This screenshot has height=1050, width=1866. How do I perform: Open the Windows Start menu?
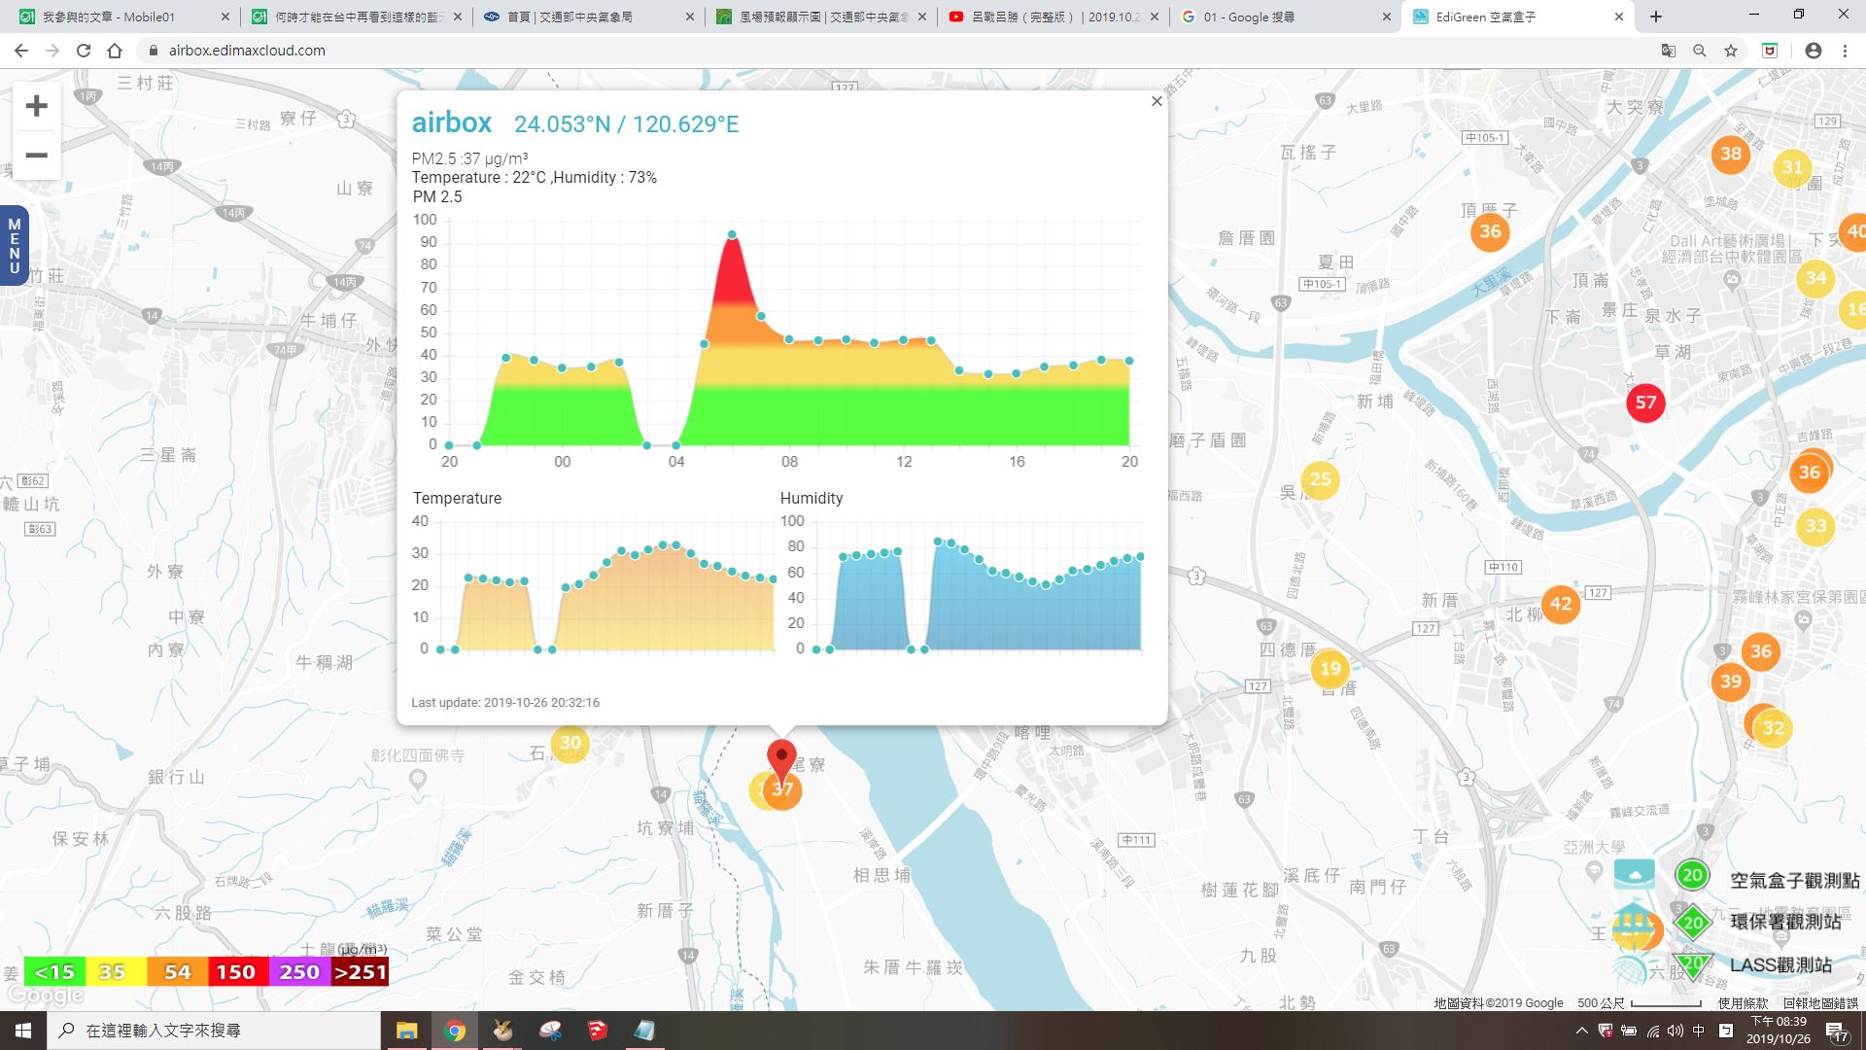tap(23, 1031)
